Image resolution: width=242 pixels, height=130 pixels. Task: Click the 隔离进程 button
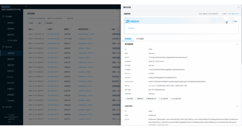(139, 99)
